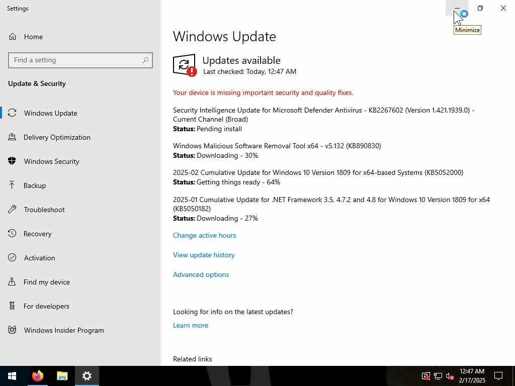
Task: Click the Settings gear taskbar icon
Action: click(87, 376)
